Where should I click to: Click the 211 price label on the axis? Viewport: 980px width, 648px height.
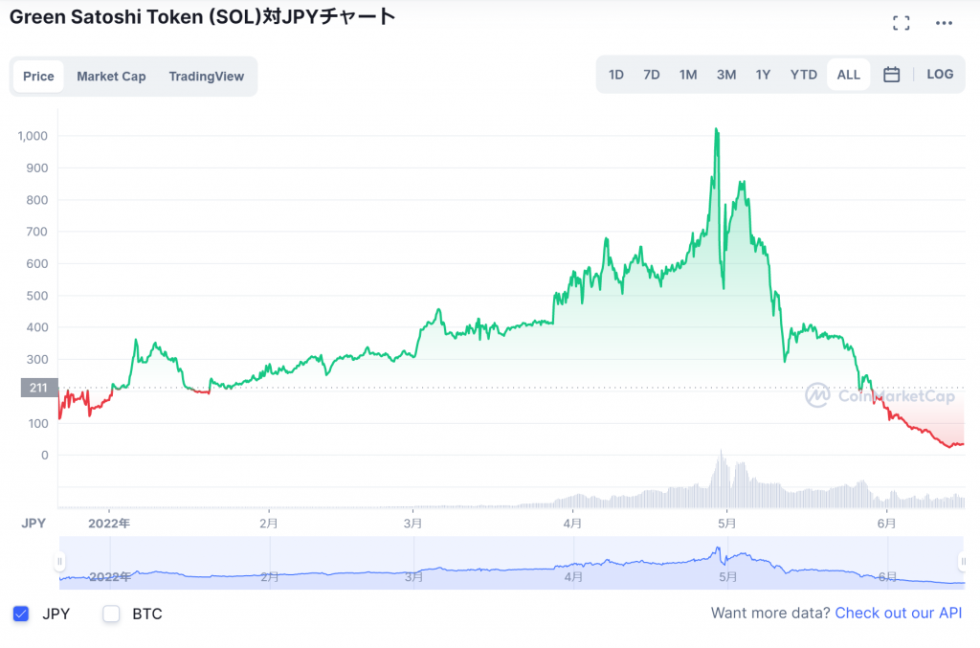(x=39, y=388)
